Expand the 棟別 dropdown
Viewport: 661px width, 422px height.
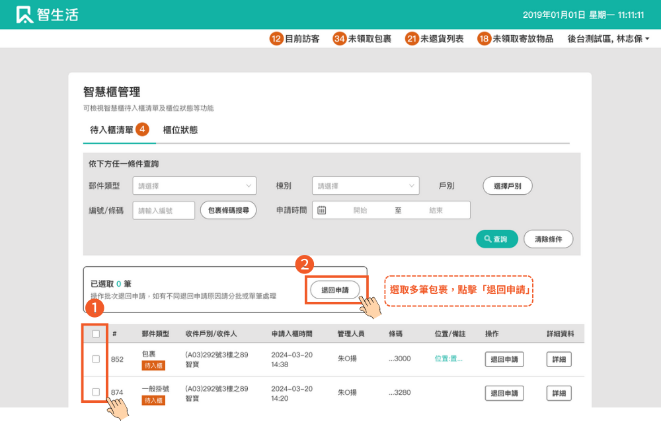point(366,186)
